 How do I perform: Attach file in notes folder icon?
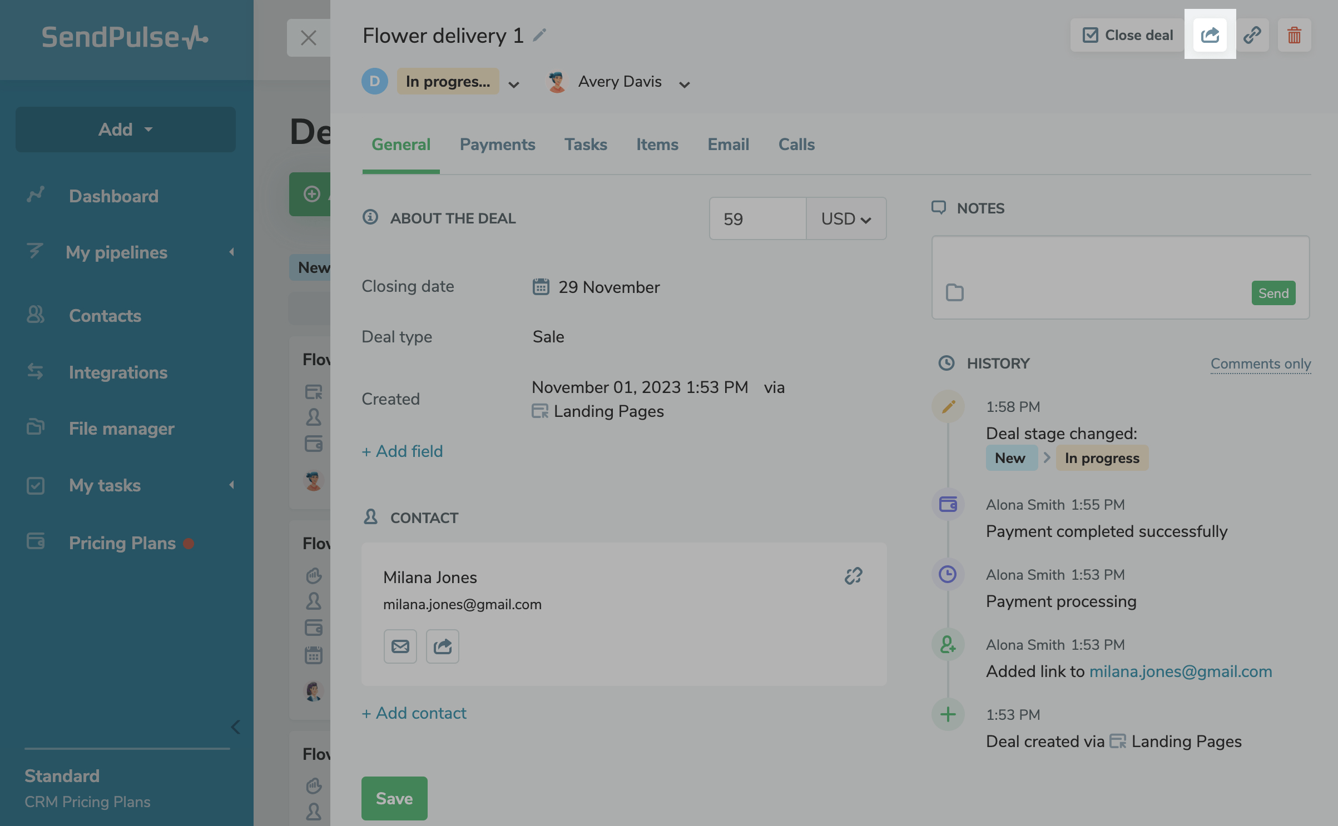tap(954, 292)
